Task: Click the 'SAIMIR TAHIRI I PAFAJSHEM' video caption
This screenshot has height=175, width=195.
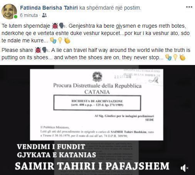Action: click(92, 166)
